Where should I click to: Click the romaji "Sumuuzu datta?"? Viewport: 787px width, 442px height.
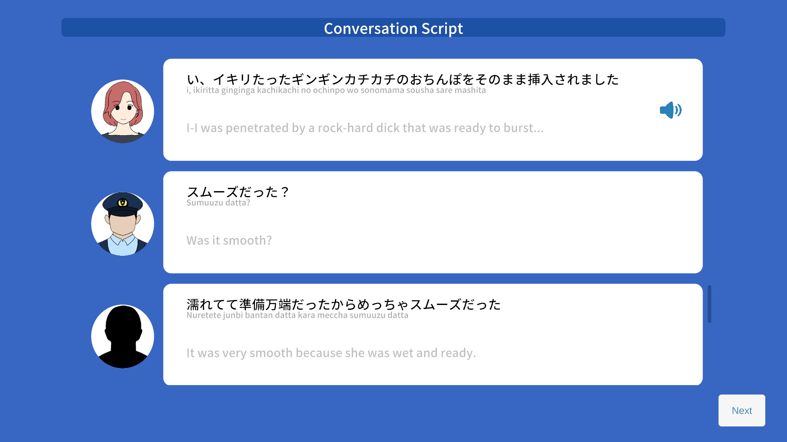click(218, 203)
